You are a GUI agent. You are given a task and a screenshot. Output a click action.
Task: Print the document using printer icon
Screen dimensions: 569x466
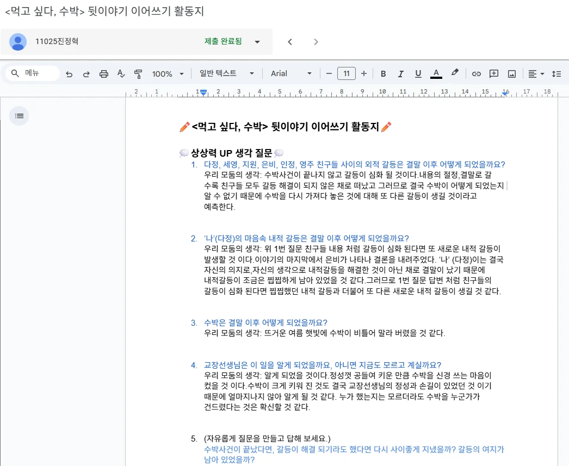click(x=104, y=73)
